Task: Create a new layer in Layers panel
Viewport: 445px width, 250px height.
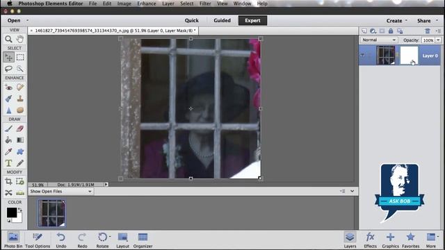Action: [x=364, y=31]
